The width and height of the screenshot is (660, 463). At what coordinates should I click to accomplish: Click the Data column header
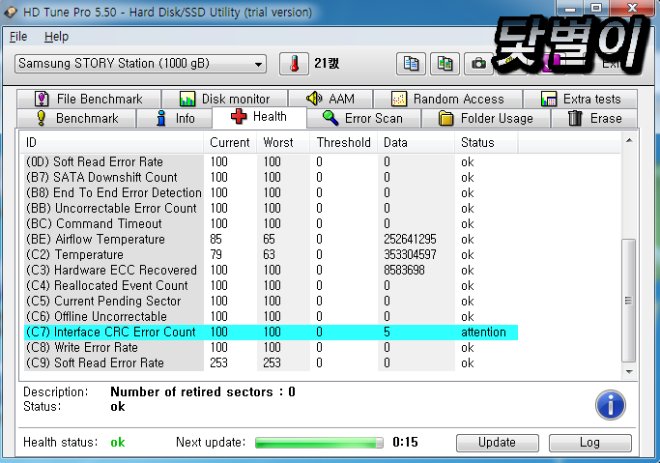point(416,143)
